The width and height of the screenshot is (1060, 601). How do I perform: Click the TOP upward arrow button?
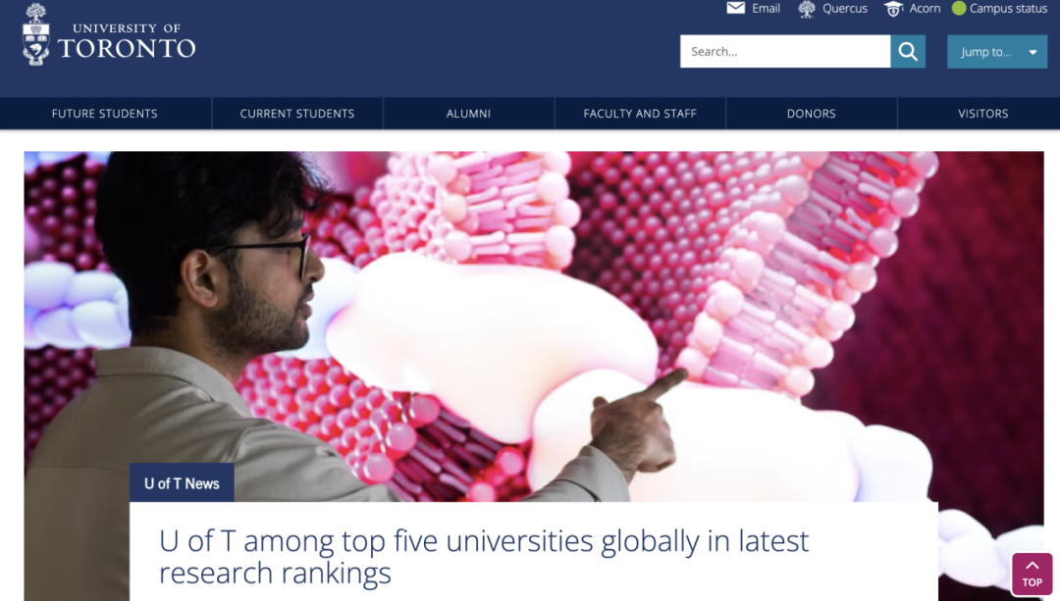1032,574
